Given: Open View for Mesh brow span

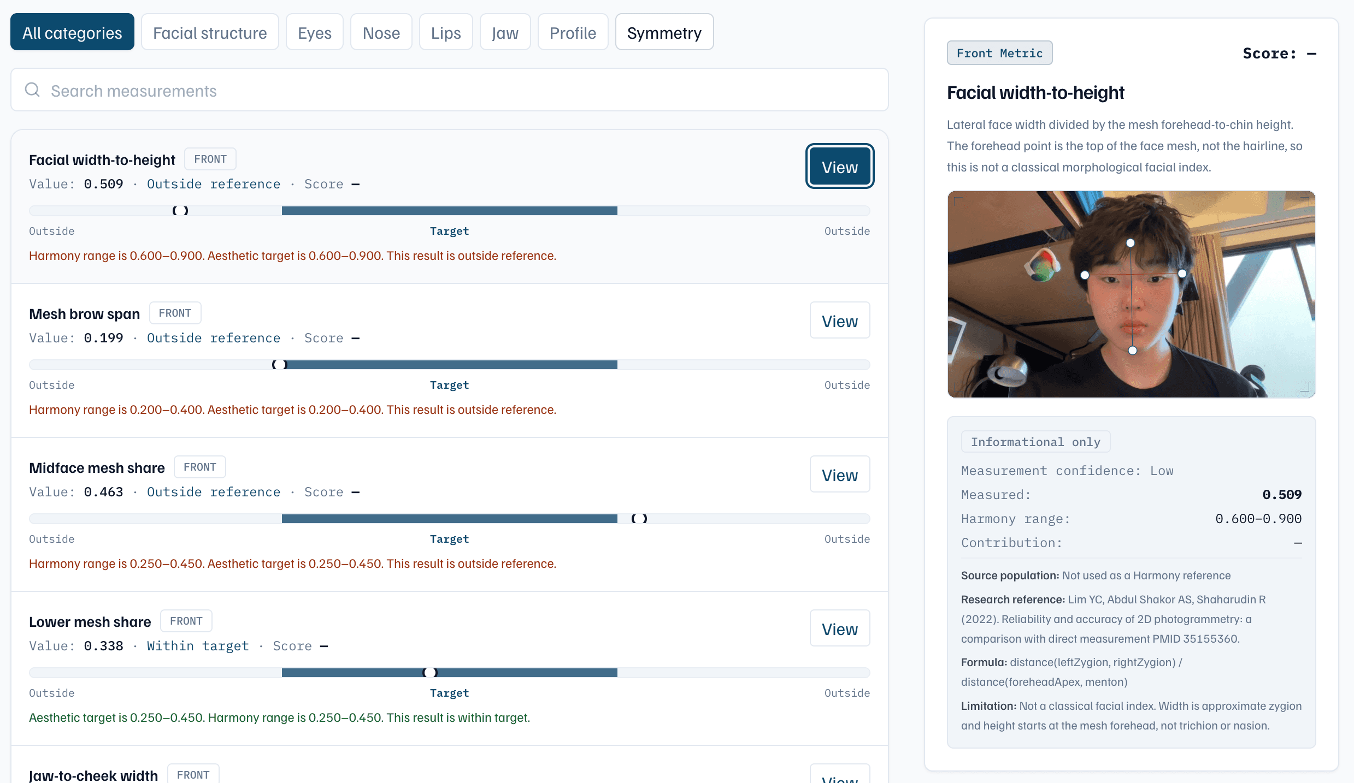Looking at the screenshot, I should click(x=840, y=321).
